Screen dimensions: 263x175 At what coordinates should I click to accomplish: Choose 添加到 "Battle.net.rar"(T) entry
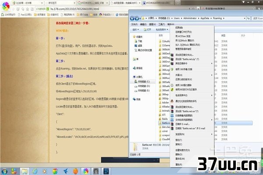[187, 111]
